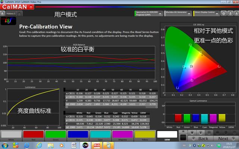Click the ISF logo
The height and width of the screenshot is (149, 239).
click(x=8, y=21)
